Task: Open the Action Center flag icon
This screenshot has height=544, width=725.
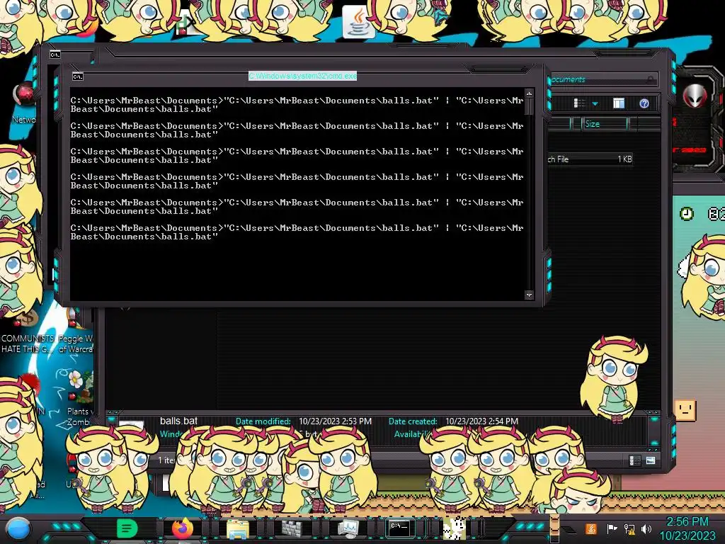Action: [611, 528]
